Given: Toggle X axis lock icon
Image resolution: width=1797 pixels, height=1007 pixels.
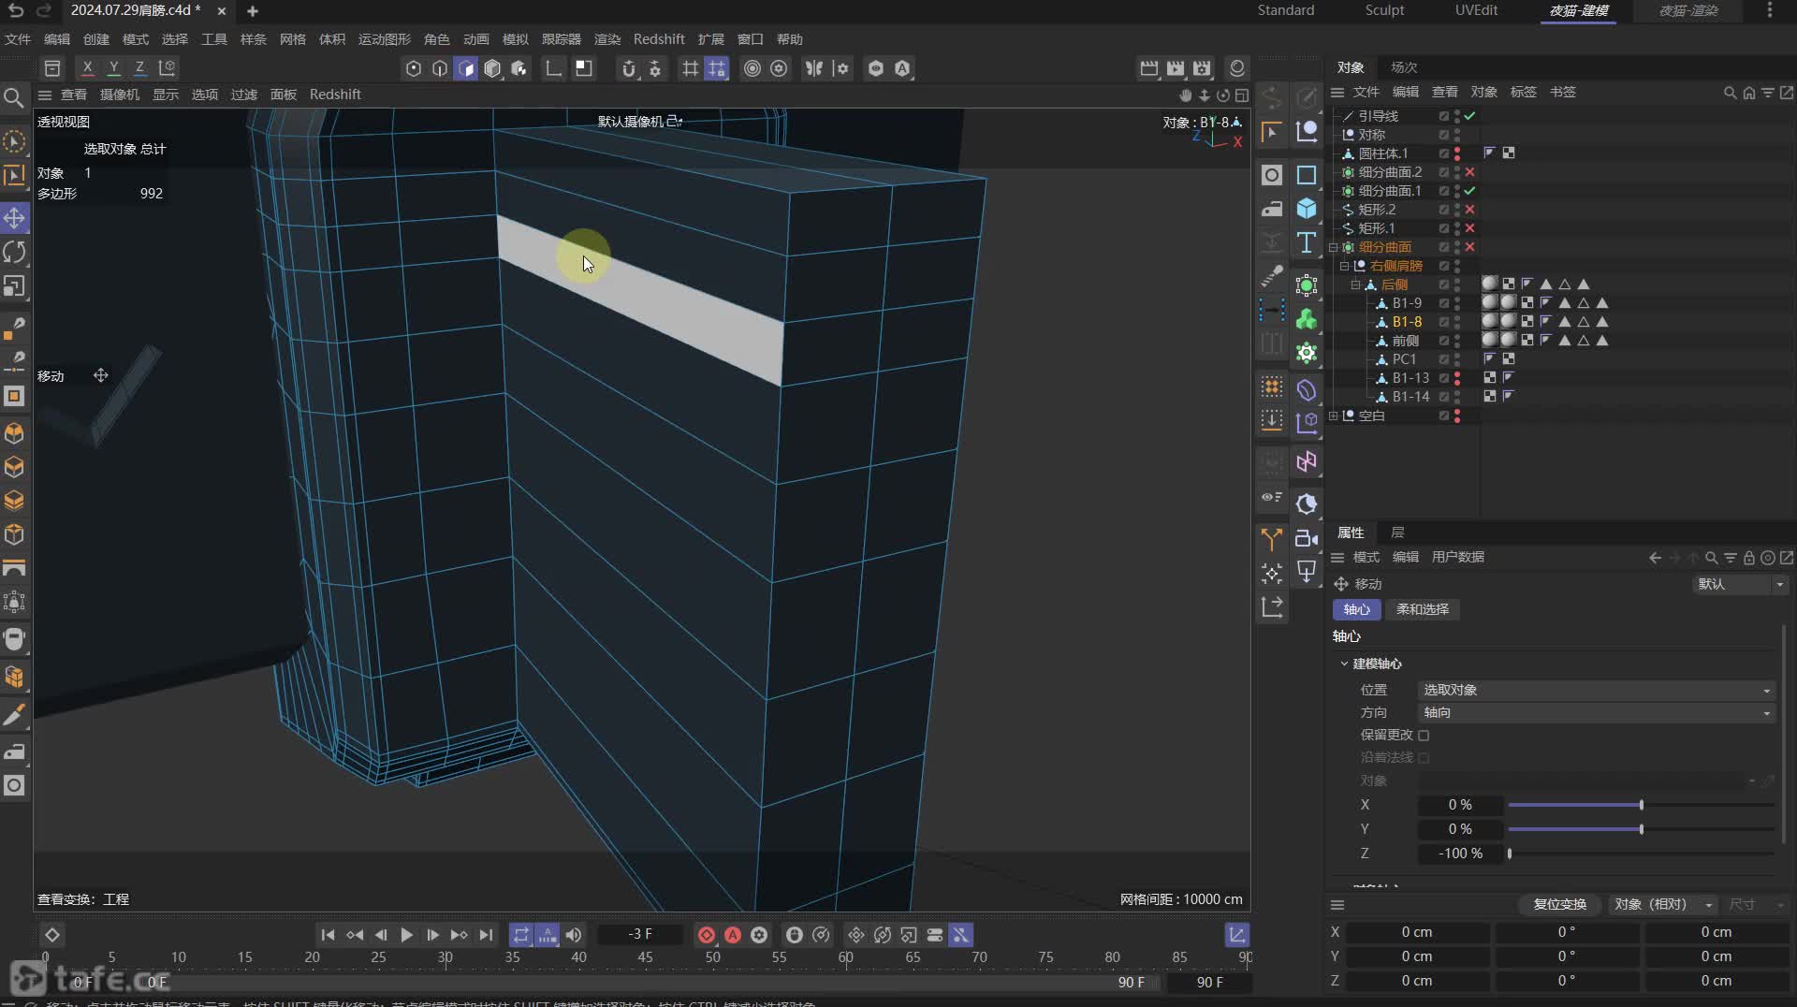Looking at the screenshot, I should click(87, 67).
